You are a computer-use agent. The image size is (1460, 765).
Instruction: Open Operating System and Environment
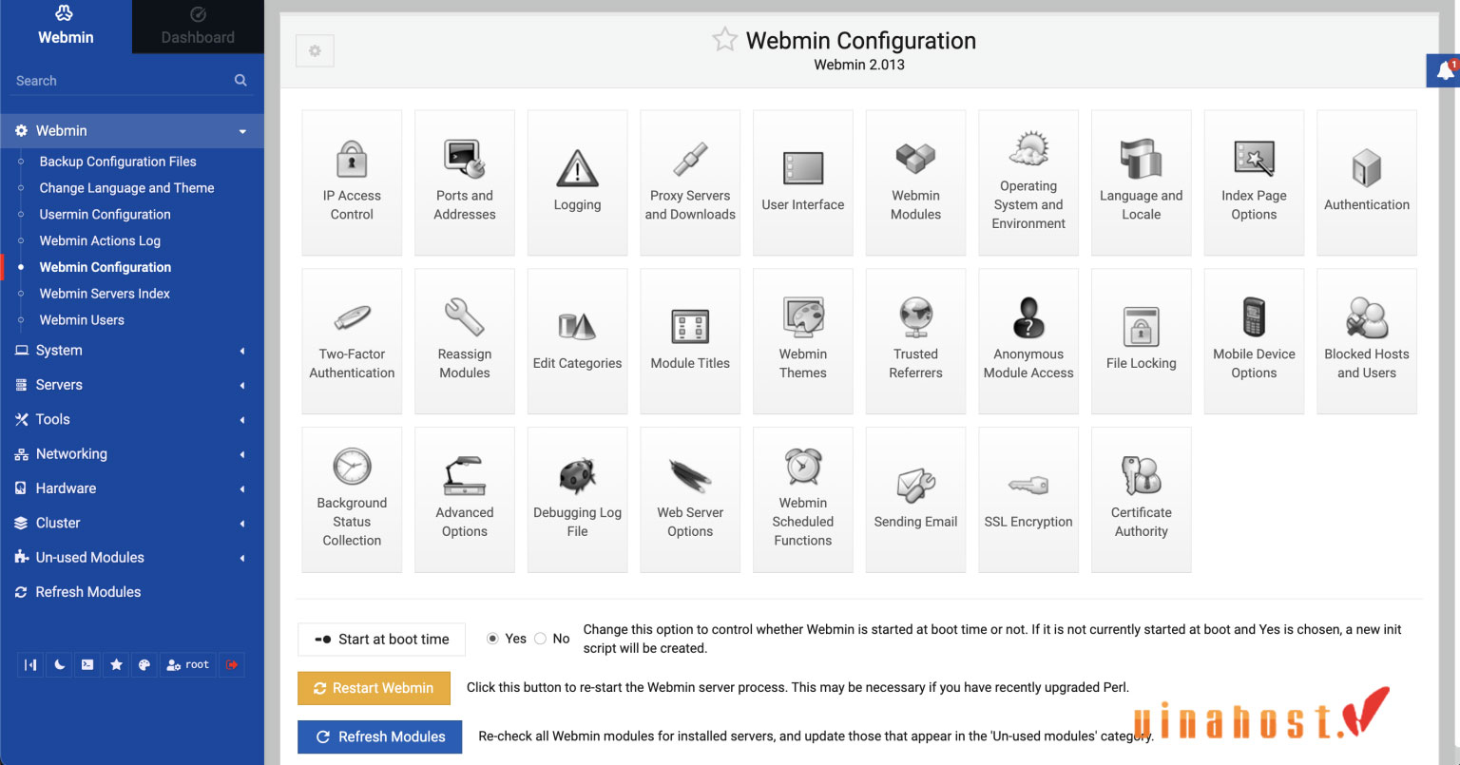click(1028, 182)
